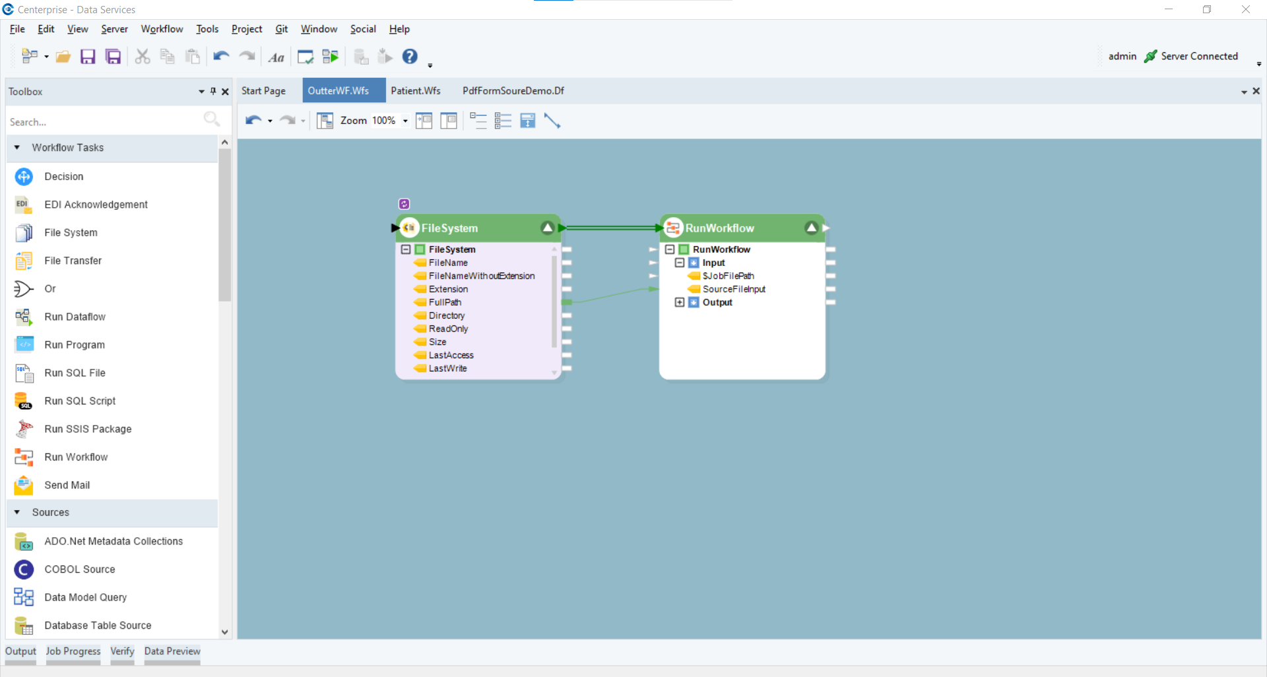This screenshot has width=1267, height=677.
Task: Open Help using the question mark toolbar icon
Action: pos(410,57)
